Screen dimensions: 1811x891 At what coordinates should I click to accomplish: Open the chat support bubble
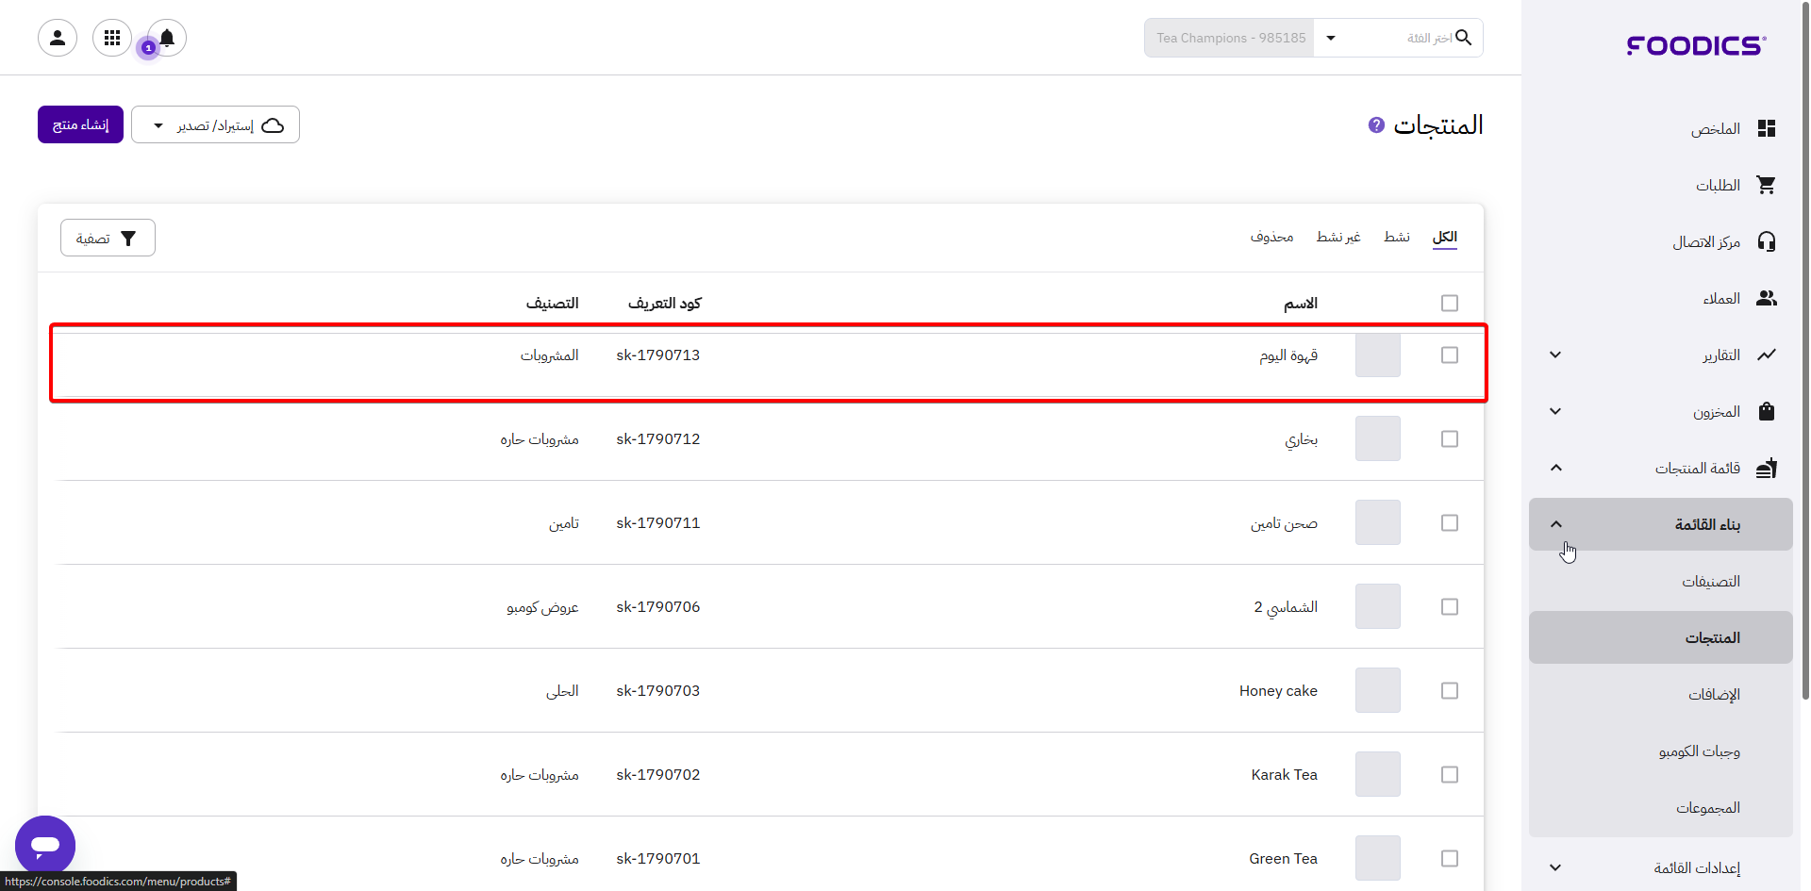(x=45, y=845)
